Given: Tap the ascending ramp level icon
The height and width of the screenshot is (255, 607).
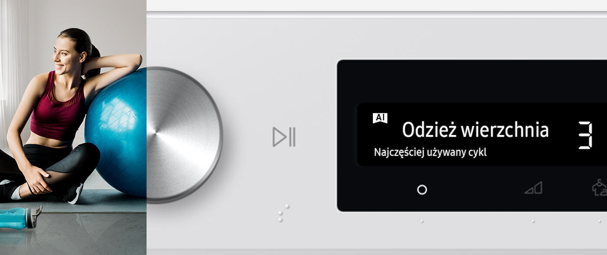Looking at the screenshot, I should pyautogui.click(x=533, y=188).
